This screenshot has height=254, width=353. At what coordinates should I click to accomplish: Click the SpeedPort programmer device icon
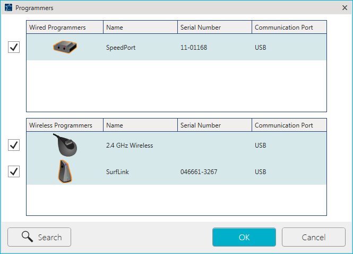click(x=65, y=47)
